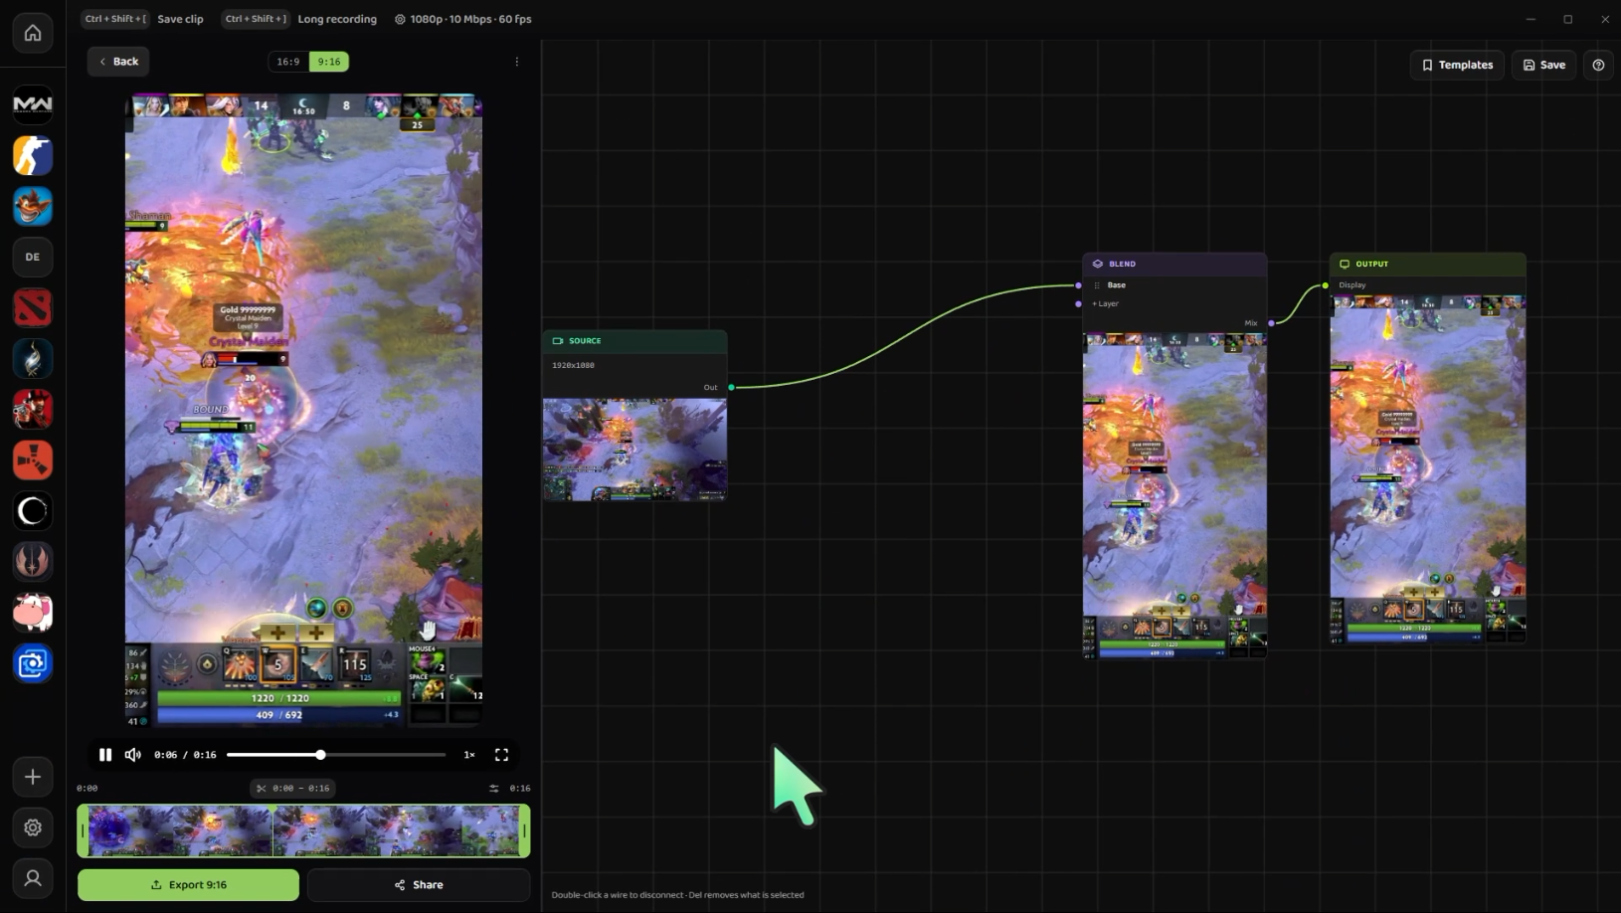Open the Rust game in sidebar
Screen dimensions: 1621x913
[x=33, y=459]
